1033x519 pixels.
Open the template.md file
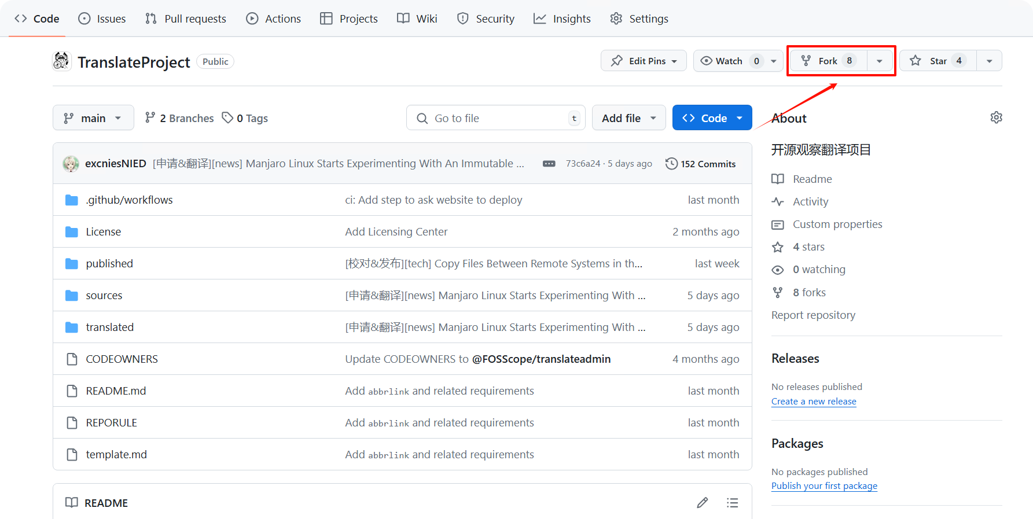[x=116, y=454]
